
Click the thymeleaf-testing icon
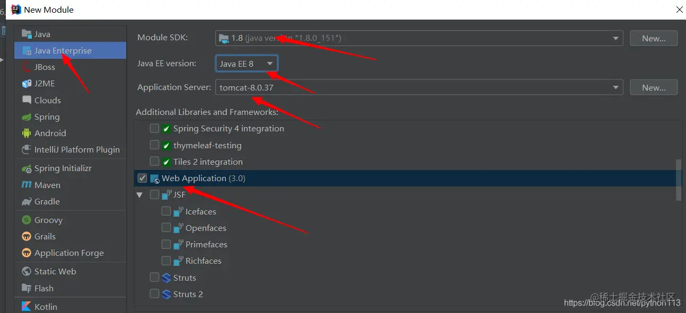166,145
